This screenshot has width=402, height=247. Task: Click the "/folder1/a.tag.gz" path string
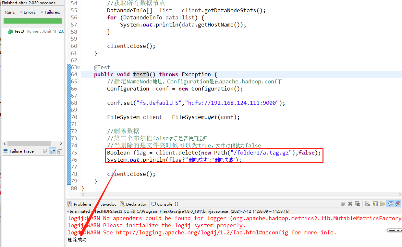click(261, 153)
